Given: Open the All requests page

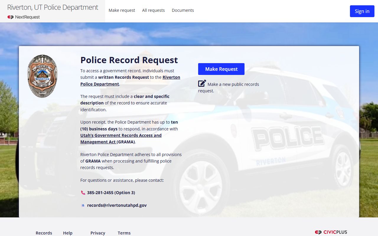Looking at the screenshot, I should [x=153, y=10].
